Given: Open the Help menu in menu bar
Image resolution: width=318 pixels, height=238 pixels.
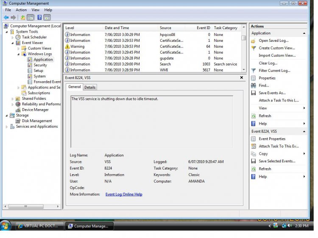Looking at the screenshot, I should 48,10.
